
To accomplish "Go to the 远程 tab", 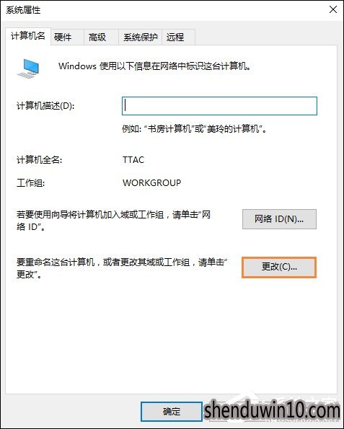I will tap(178, 37).
